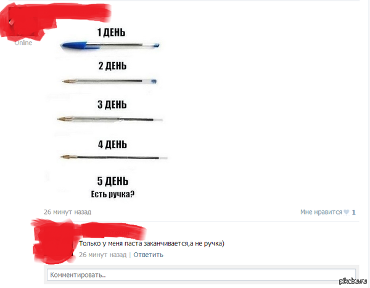
Task: Click the Online status label
Action: 23,43
